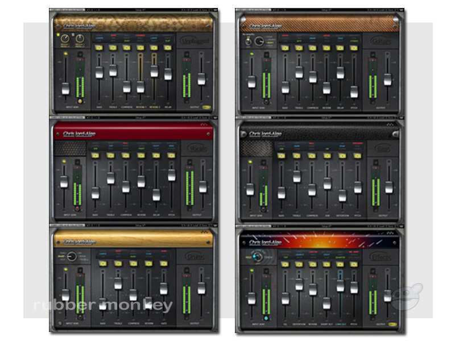Viewport: 455px width, 341px height.
Task: Click the Delay fader handle in Guitars
Action: (x=340, y=73)
